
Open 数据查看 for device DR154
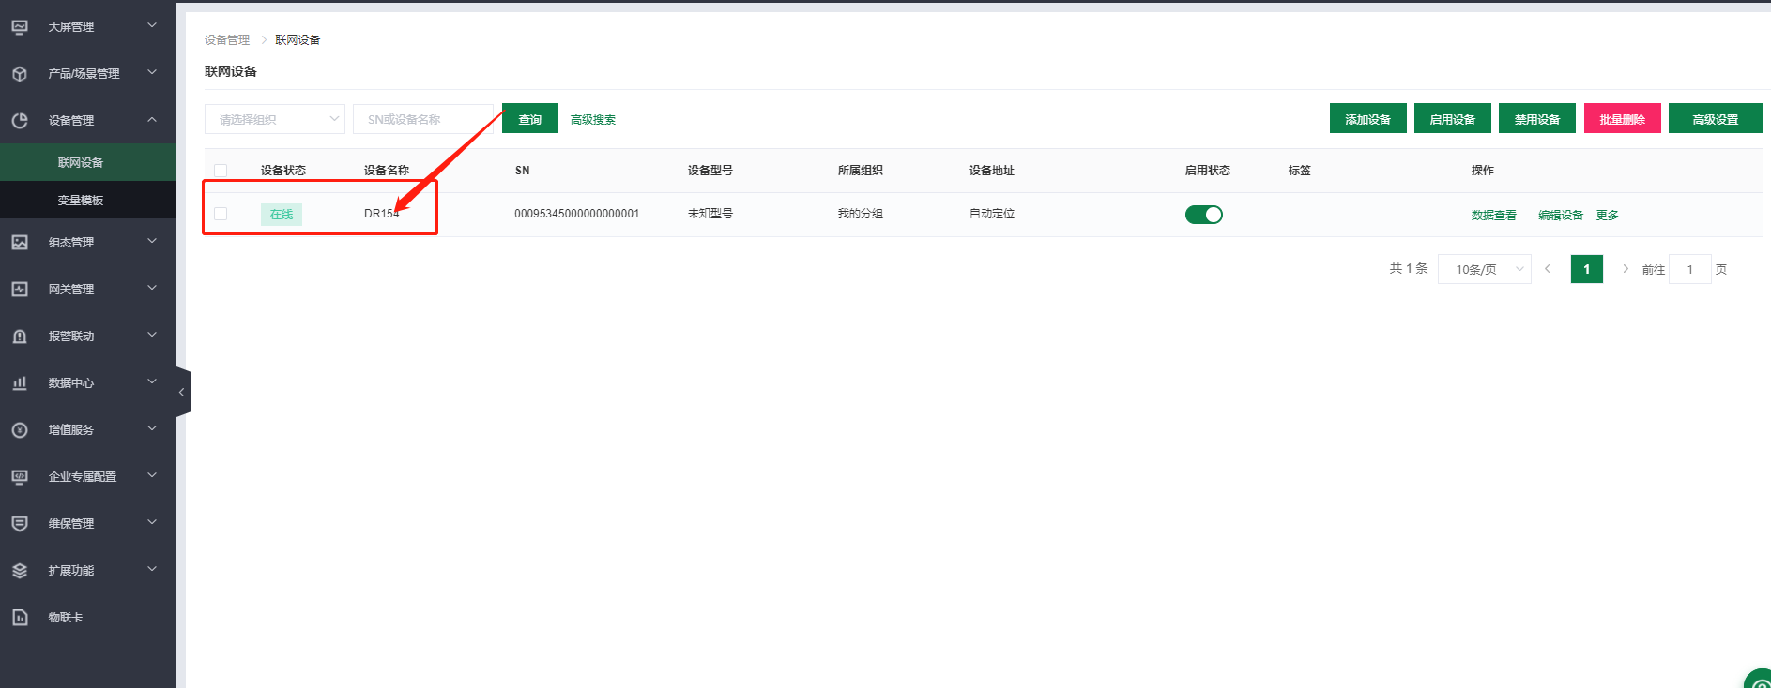[x=1494, y=216]
